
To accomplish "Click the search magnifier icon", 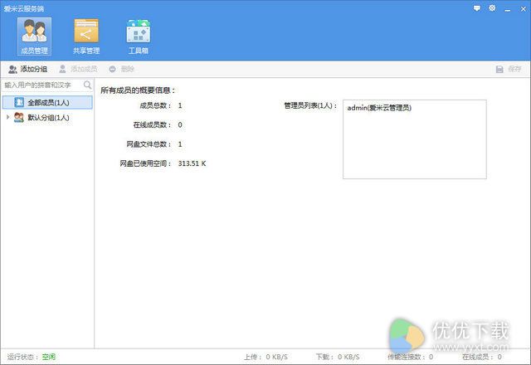I will [87, 85].
